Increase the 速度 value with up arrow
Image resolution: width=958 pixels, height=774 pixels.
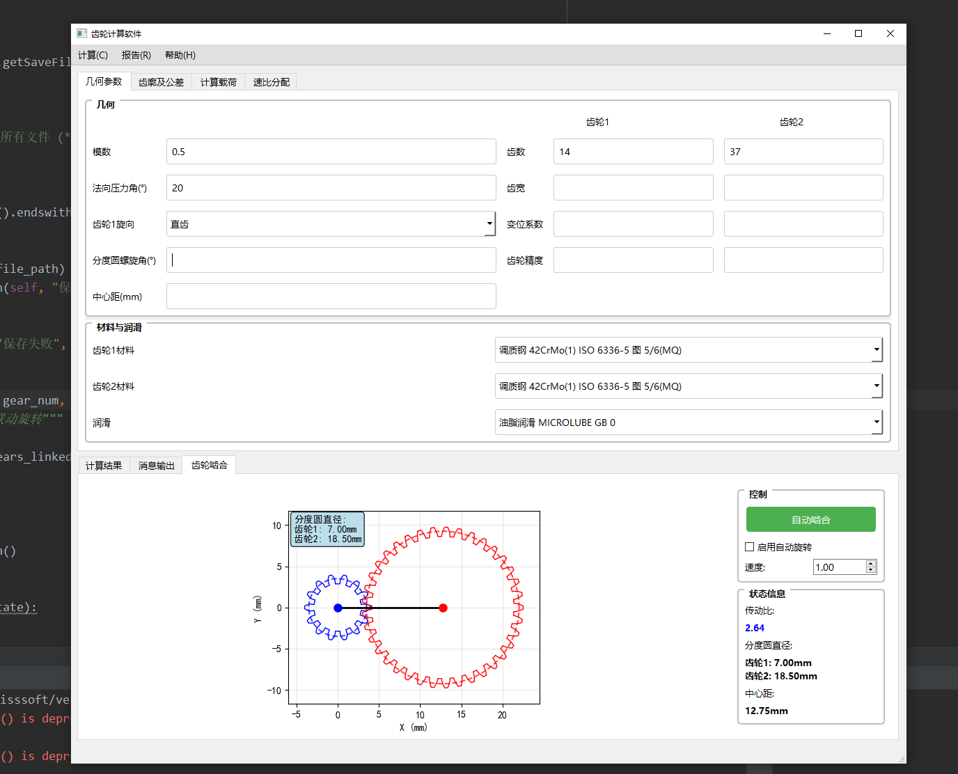click(x=870, y=564)
